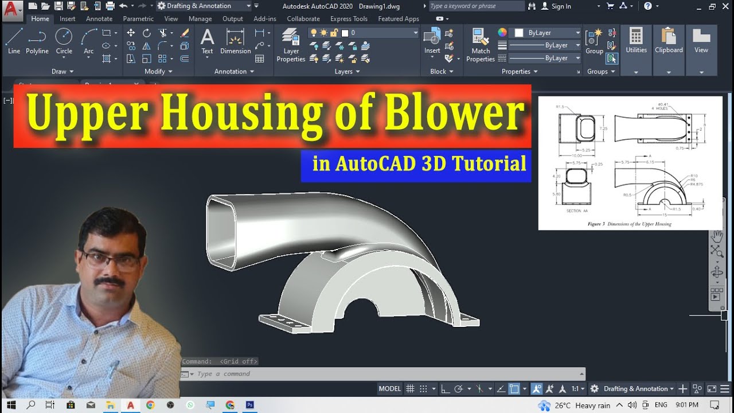This screenshot has height=413, width=734.
Task: Select the Line draw tool
Action: (x=14, y=41)
